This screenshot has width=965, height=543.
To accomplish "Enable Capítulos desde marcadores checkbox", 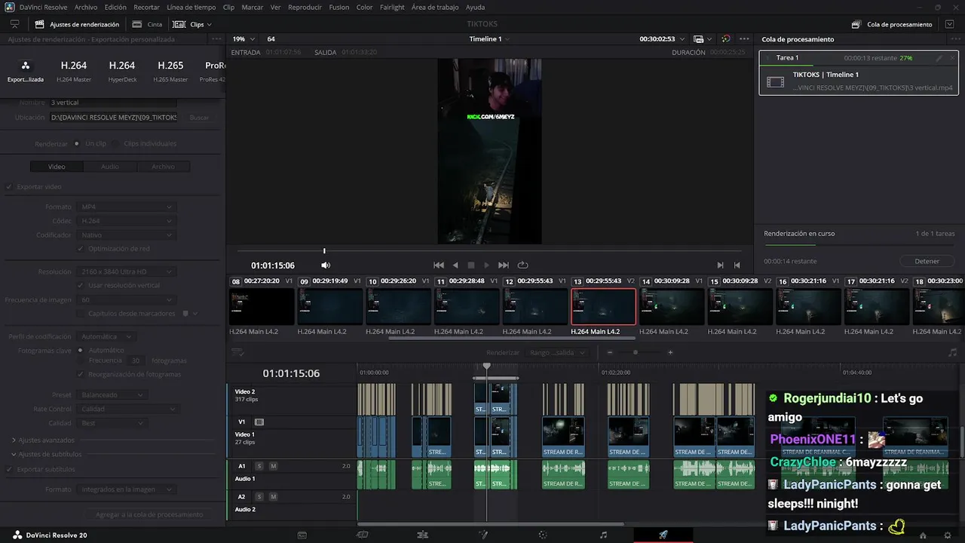I will (81, 313).
